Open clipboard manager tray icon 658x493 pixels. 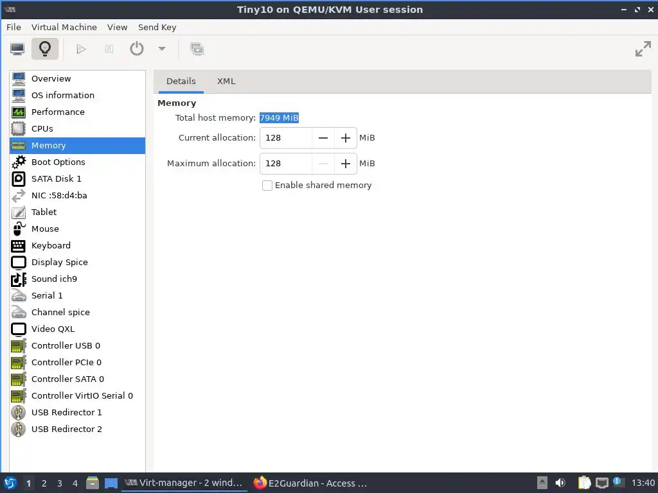point(583,483)
